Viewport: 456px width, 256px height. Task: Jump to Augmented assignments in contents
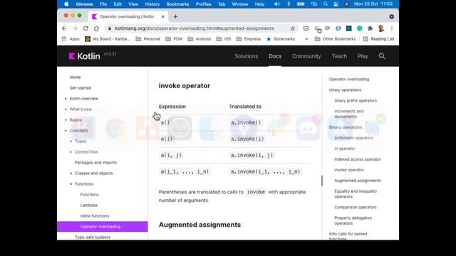[358, 181]
